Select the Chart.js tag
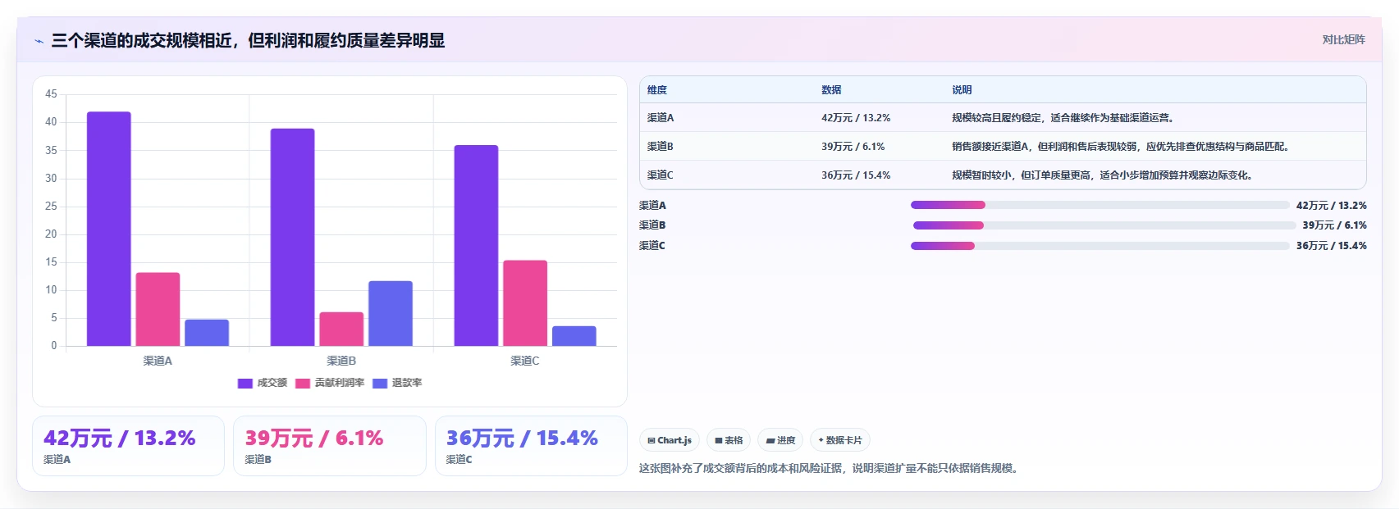The height and width of the screenshot is (509, 1399). (670, 440)
